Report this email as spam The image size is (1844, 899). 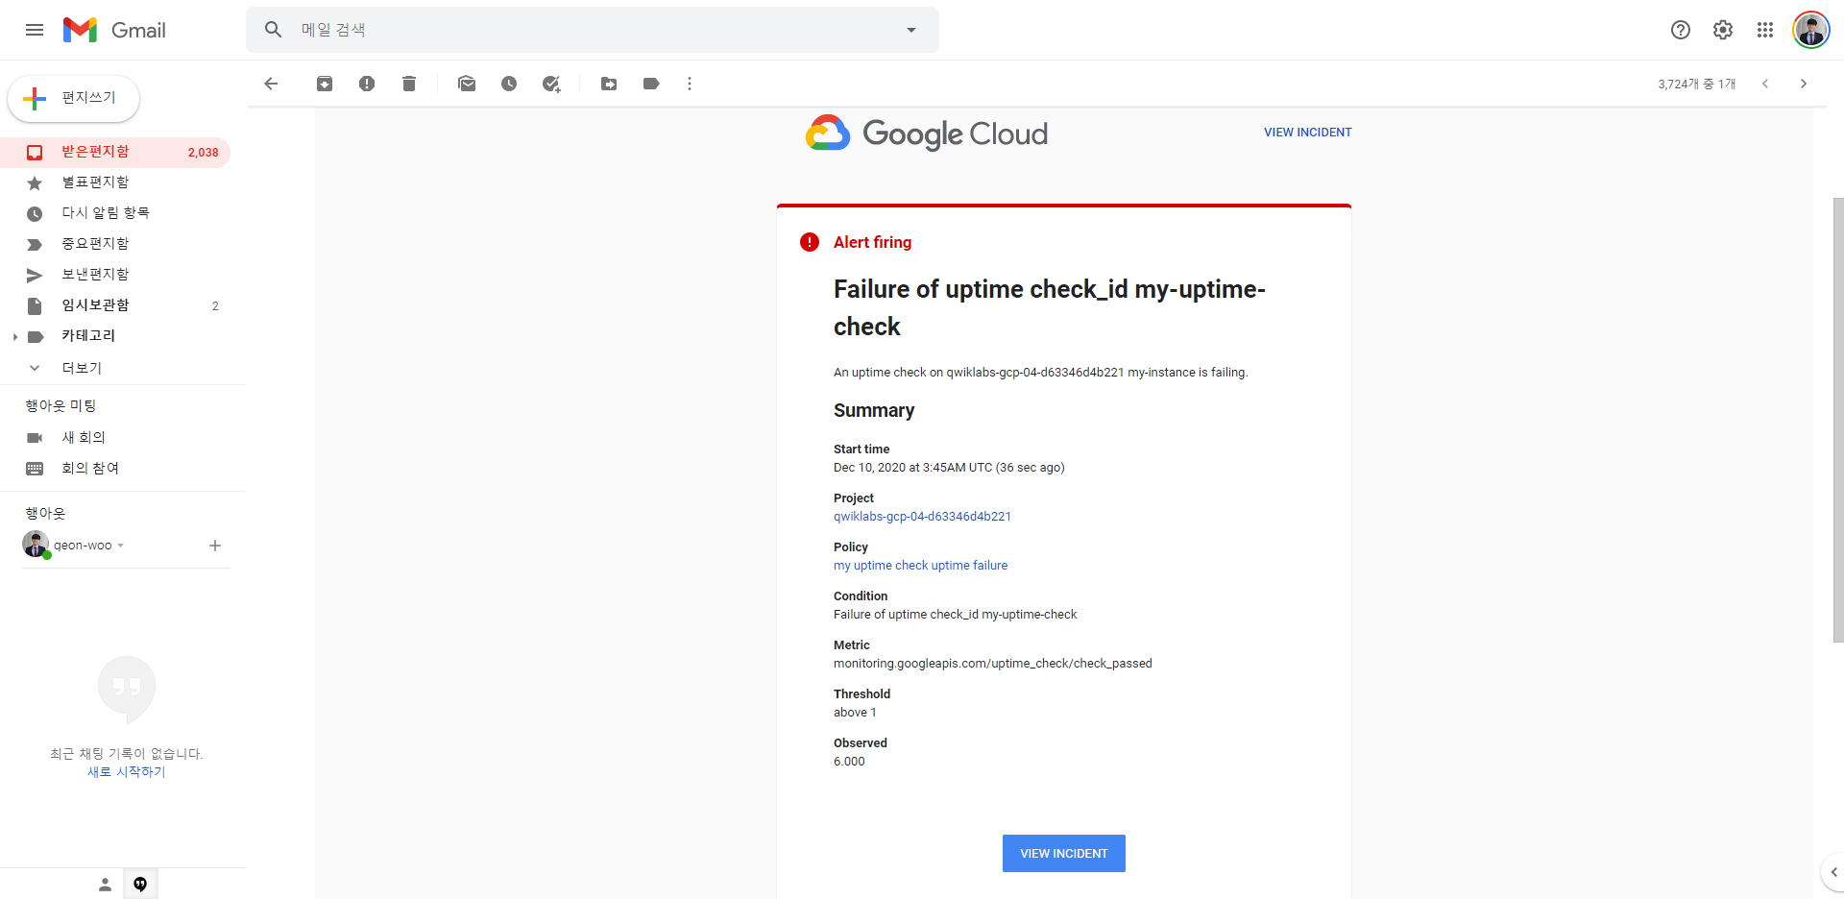(x=367, y=84)
